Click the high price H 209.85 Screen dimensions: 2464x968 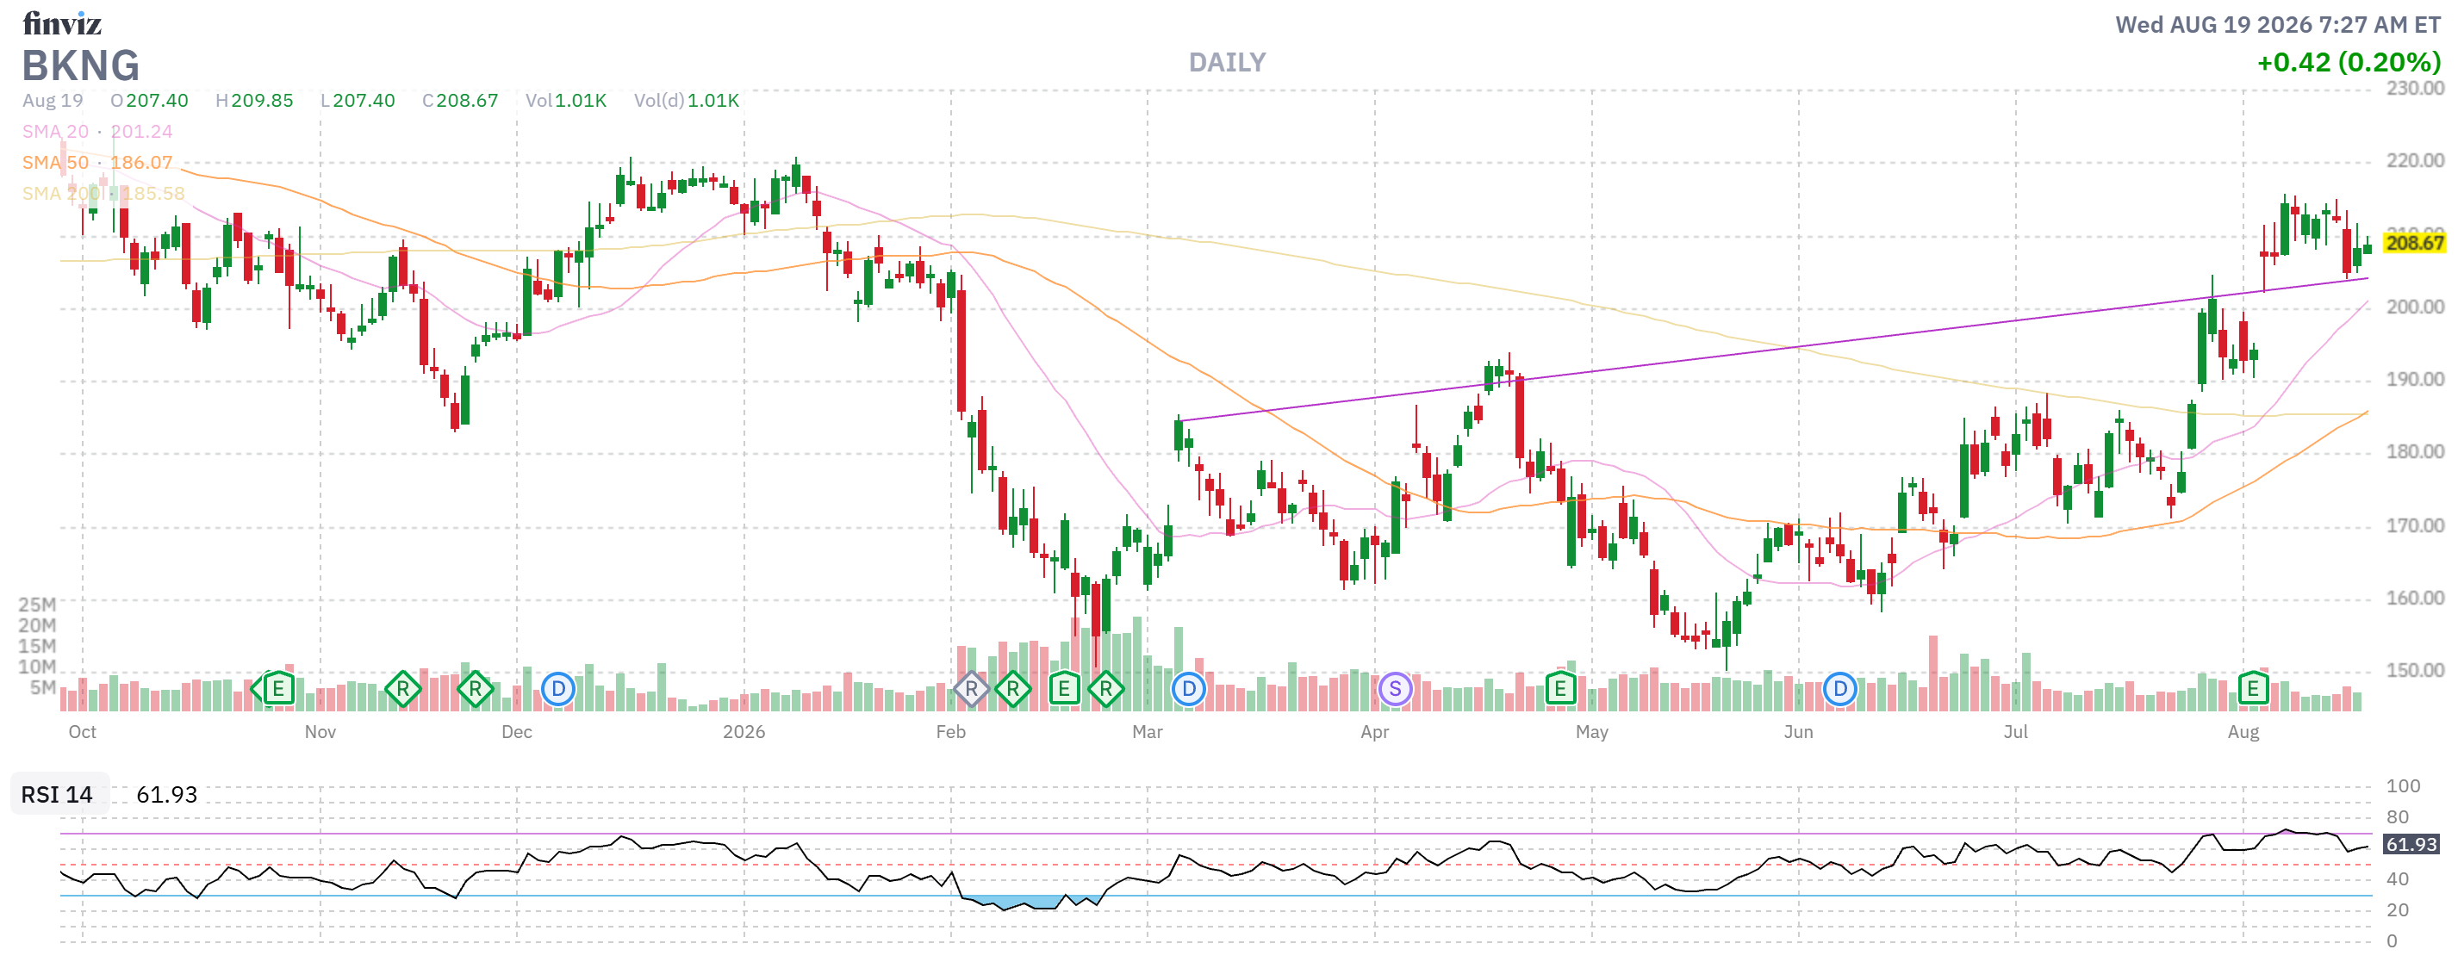click(254, 101)
